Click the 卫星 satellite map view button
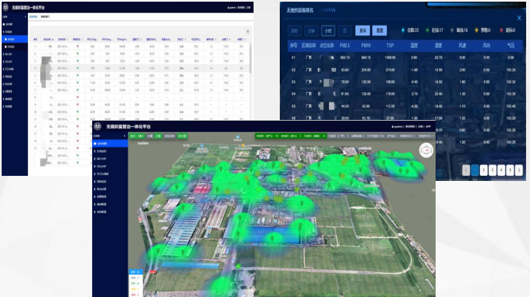 tap(158, 136)
